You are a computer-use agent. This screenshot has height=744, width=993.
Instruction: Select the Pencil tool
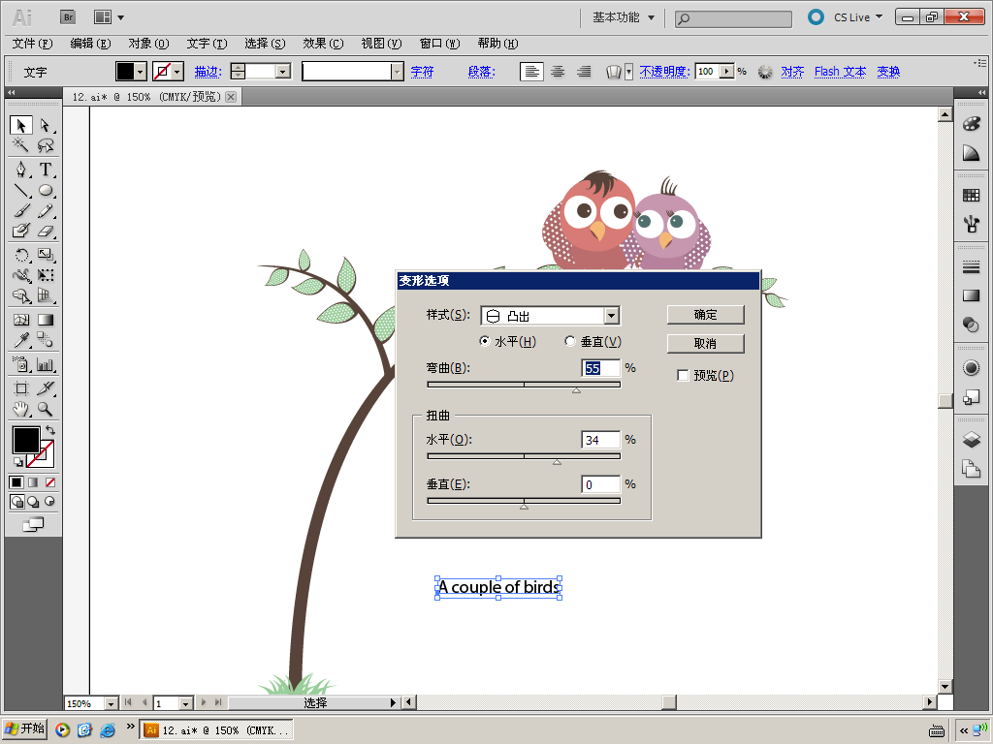click(x=45, y=210)
